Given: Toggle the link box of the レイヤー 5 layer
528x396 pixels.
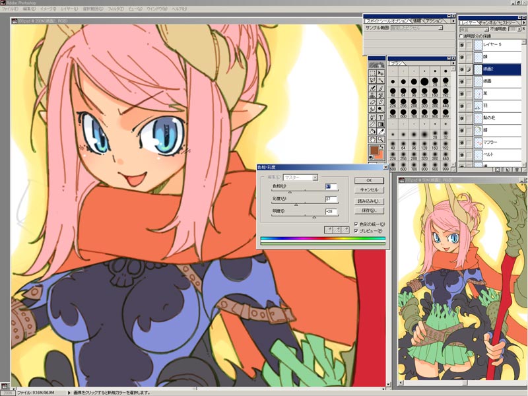Looking at the screenshot, I should click(x=469, y=45).
